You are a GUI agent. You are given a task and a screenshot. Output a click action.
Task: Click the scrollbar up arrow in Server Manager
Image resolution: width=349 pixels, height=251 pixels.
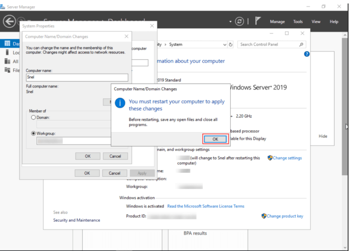[345, 35]
